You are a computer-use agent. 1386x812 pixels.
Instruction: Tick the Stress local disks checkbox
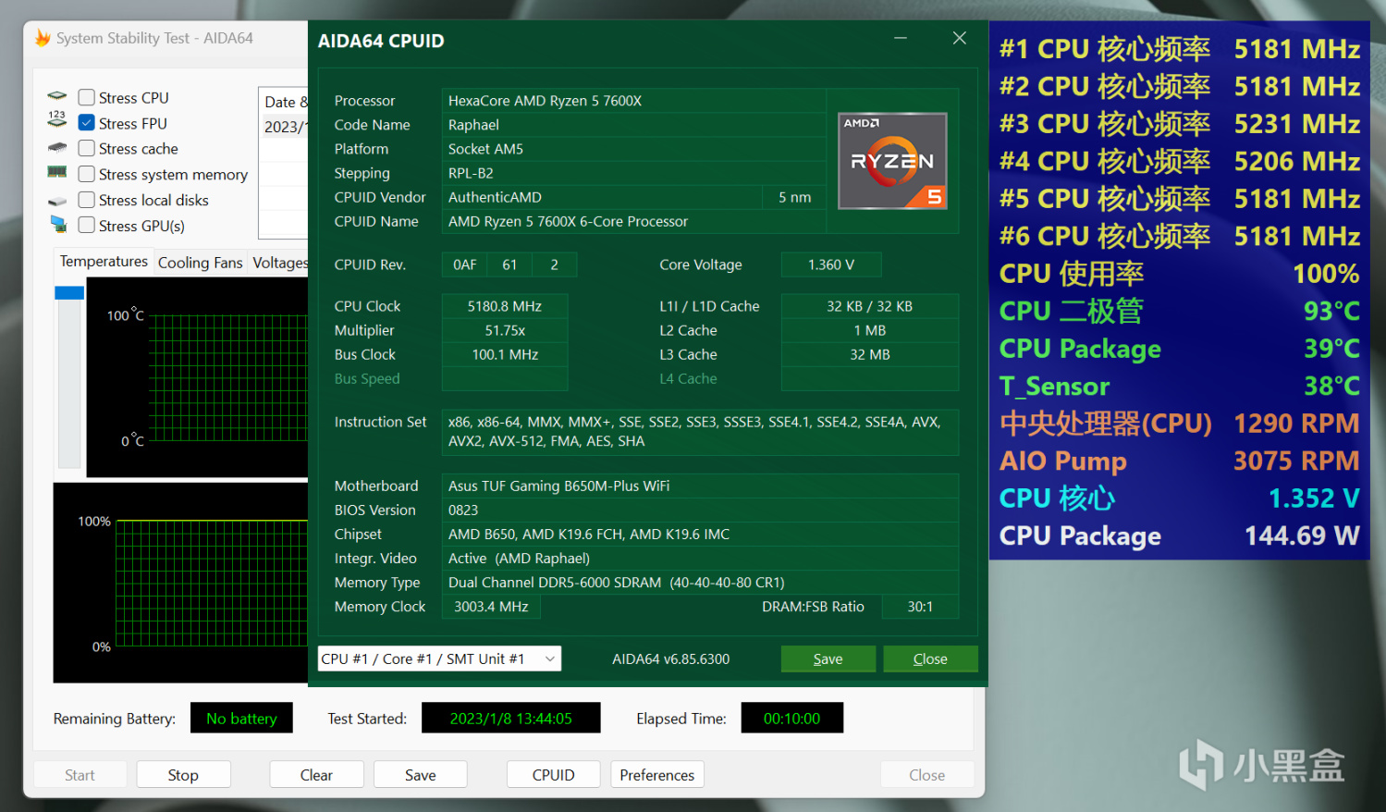coord(87,200)
